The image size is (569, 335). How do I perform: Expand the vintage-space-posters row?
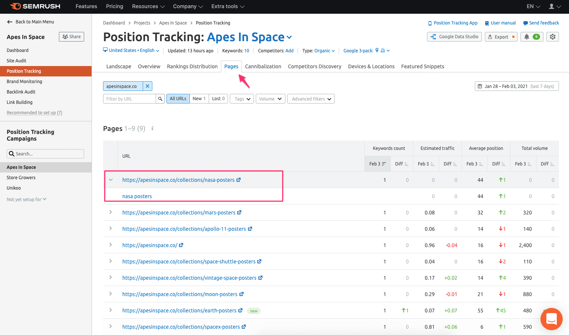tap(110, 277)
